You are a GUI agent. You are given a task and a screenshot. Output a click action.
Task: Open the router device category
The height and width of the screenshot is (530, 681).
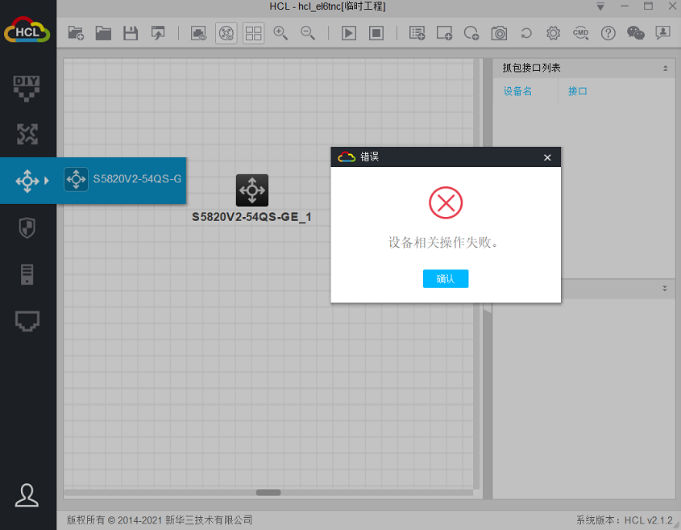27,134
